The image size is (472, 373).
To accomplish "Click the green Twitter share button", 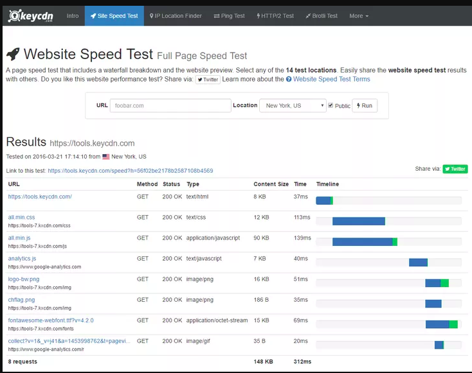I will pos(455,169).
